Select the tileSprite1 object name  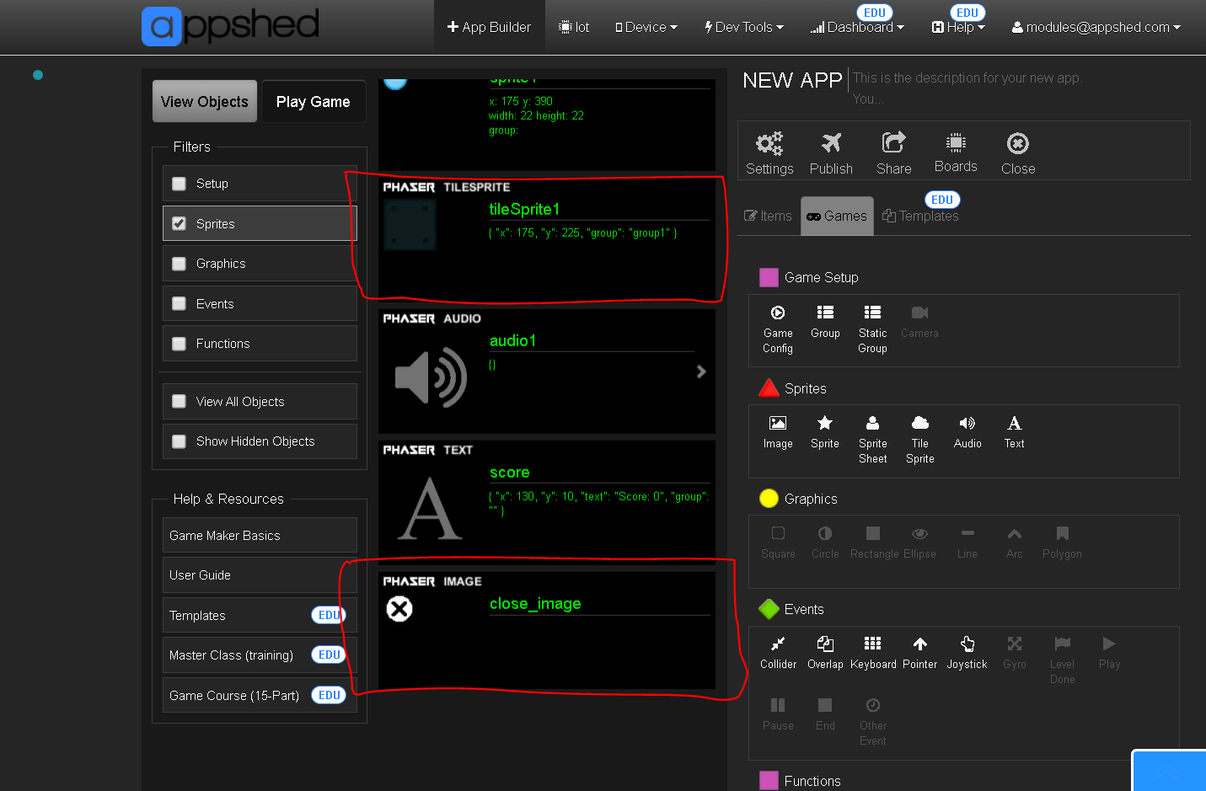click(x=524, y=209)
